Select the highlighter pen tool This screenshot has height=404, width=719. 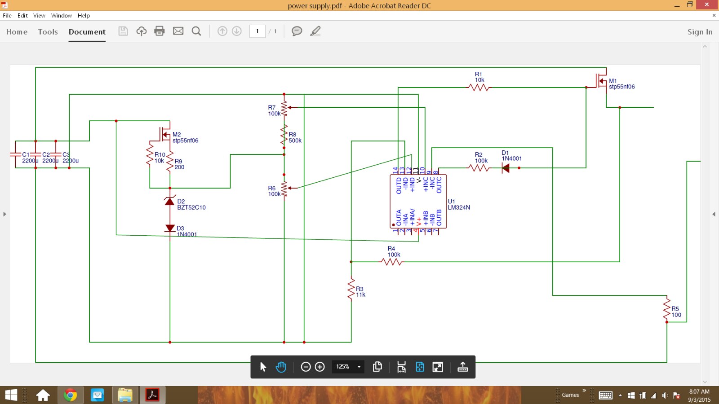click(x=315, y=31)
